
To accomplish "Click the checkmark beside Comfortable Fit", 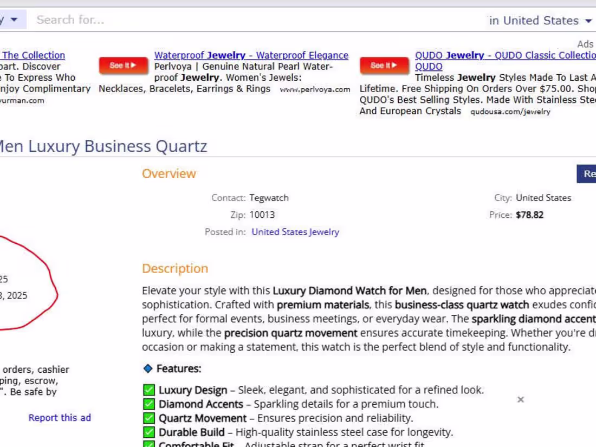I will pyautogui.click(x=148, y=444).
